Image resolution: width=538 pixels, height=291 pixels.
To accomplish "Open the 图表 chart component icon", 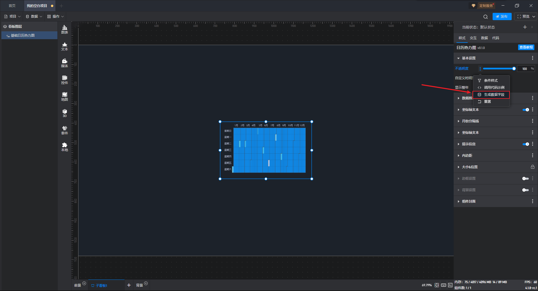I will pyautogui.click(x=64, y=29).
